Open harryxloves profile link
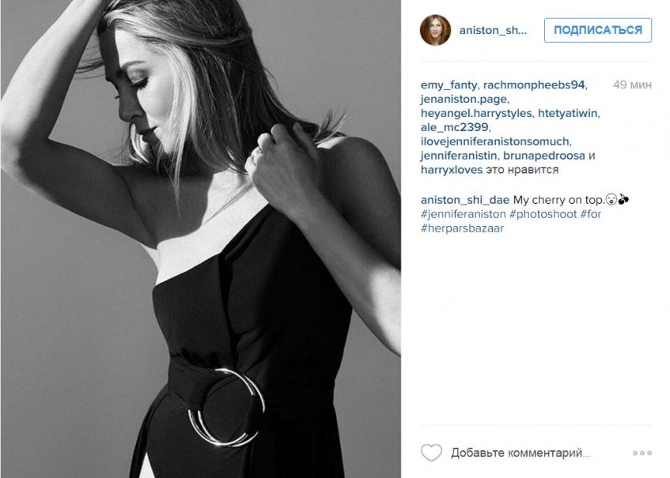The width and height of the screenshot is (670, 478). 451,169
